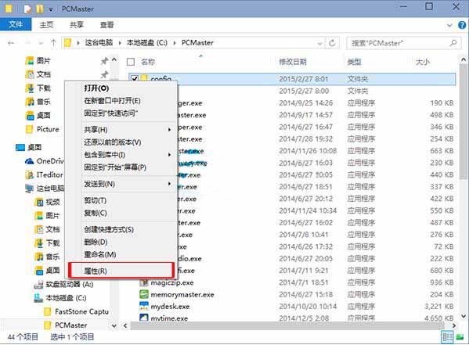This screenshot has height=345, width=469.
Task: Select 软盘驱动器 (A:) drive
Action: pyautogui.click(x=70, y=284)
